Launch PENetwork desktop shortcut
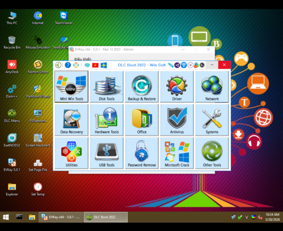Image resolution: width=283 pixels, height=231 pixels. tap(38, 116)
